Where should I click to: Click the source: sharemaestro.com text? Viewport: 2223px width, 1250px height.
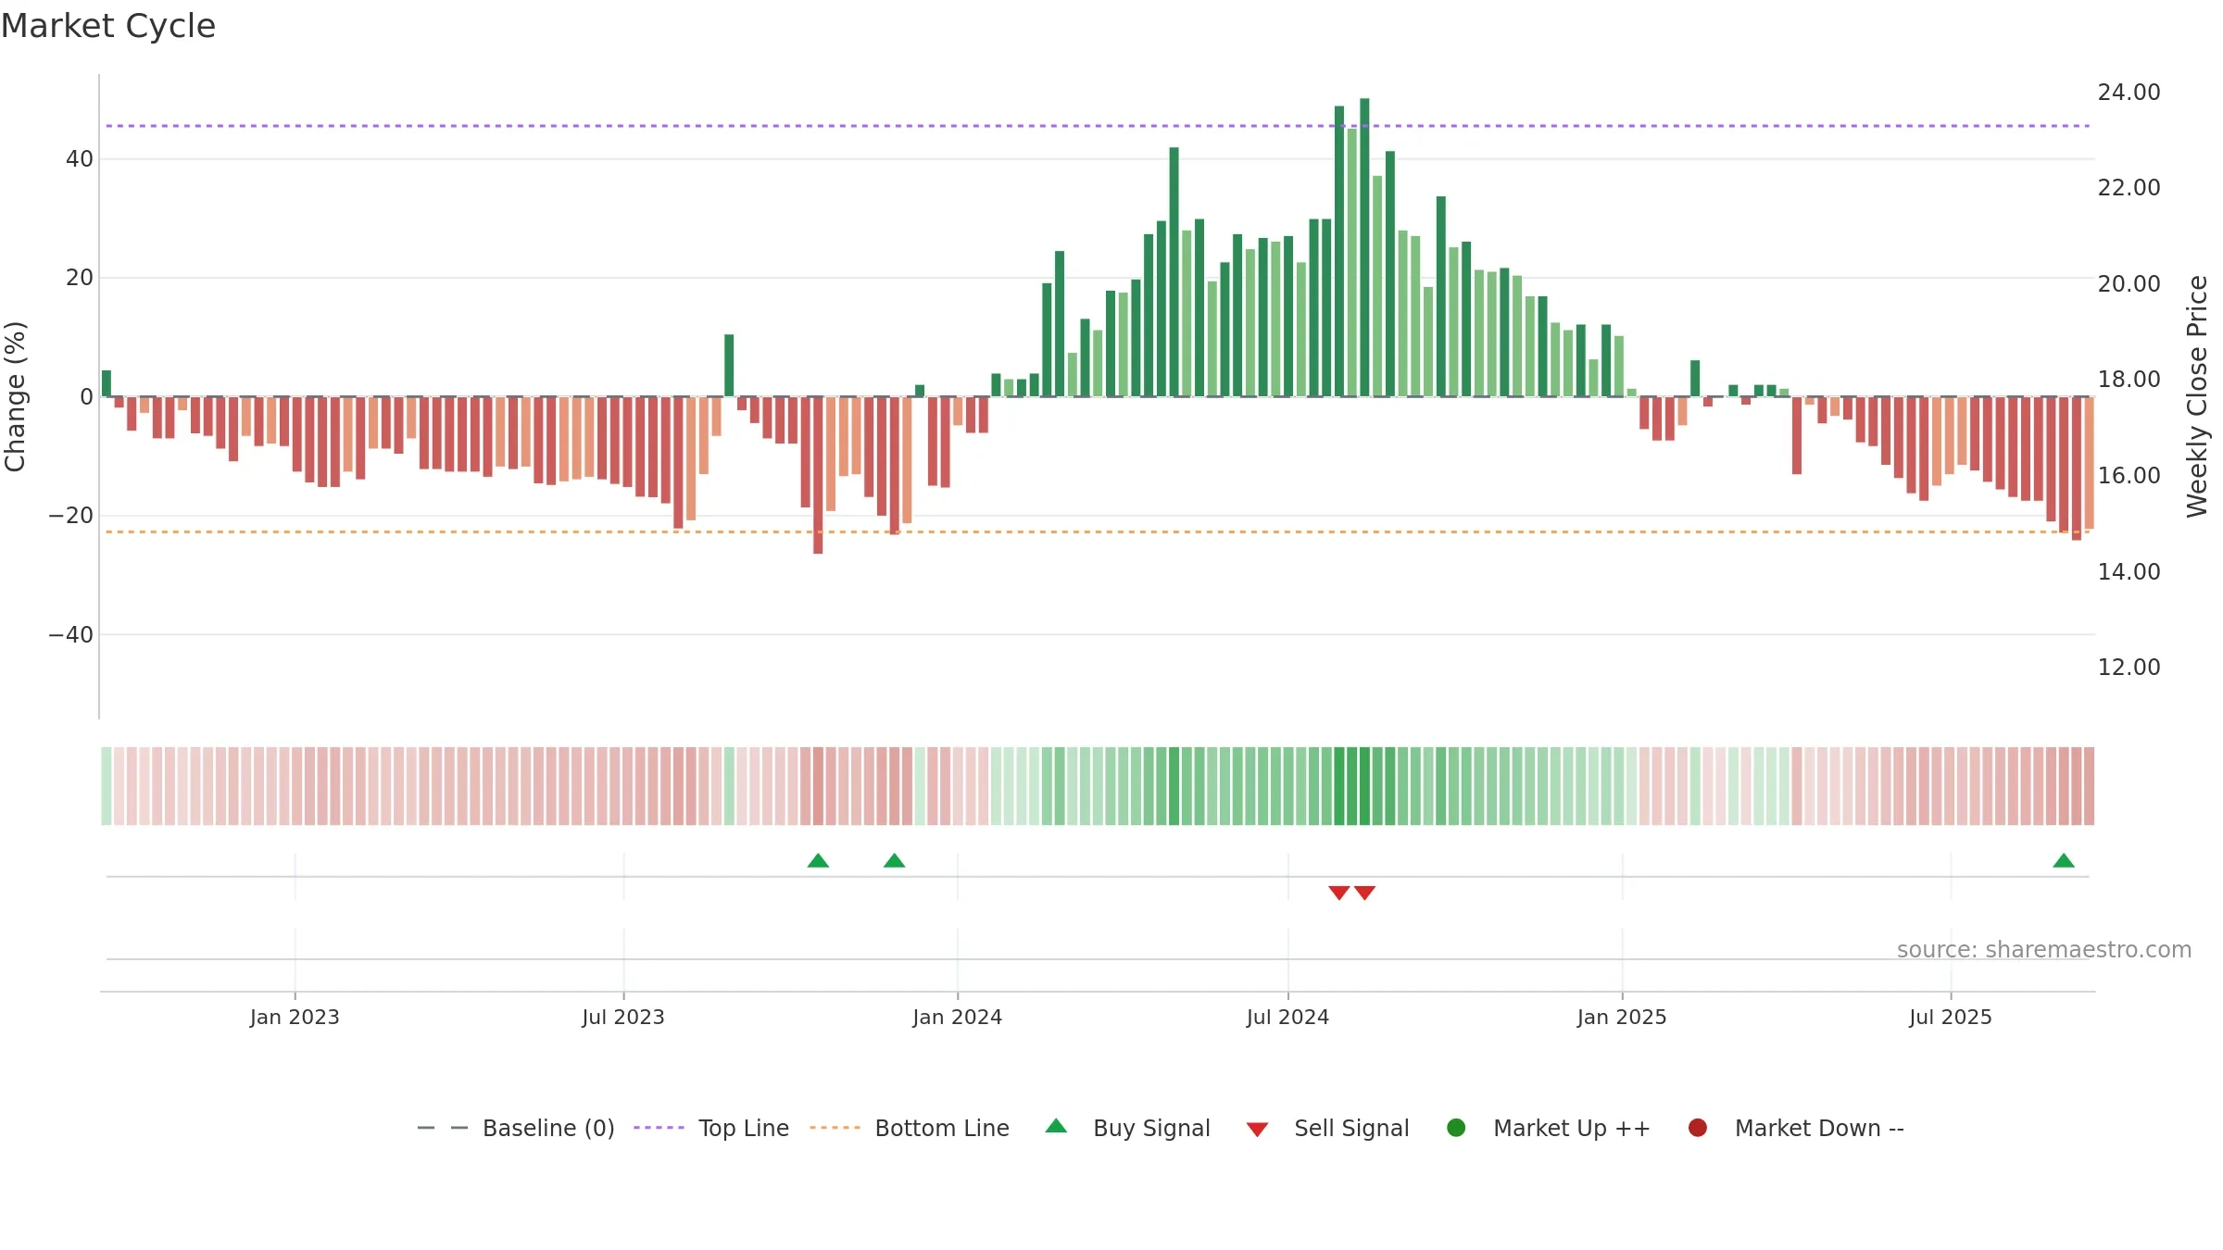2044,950
